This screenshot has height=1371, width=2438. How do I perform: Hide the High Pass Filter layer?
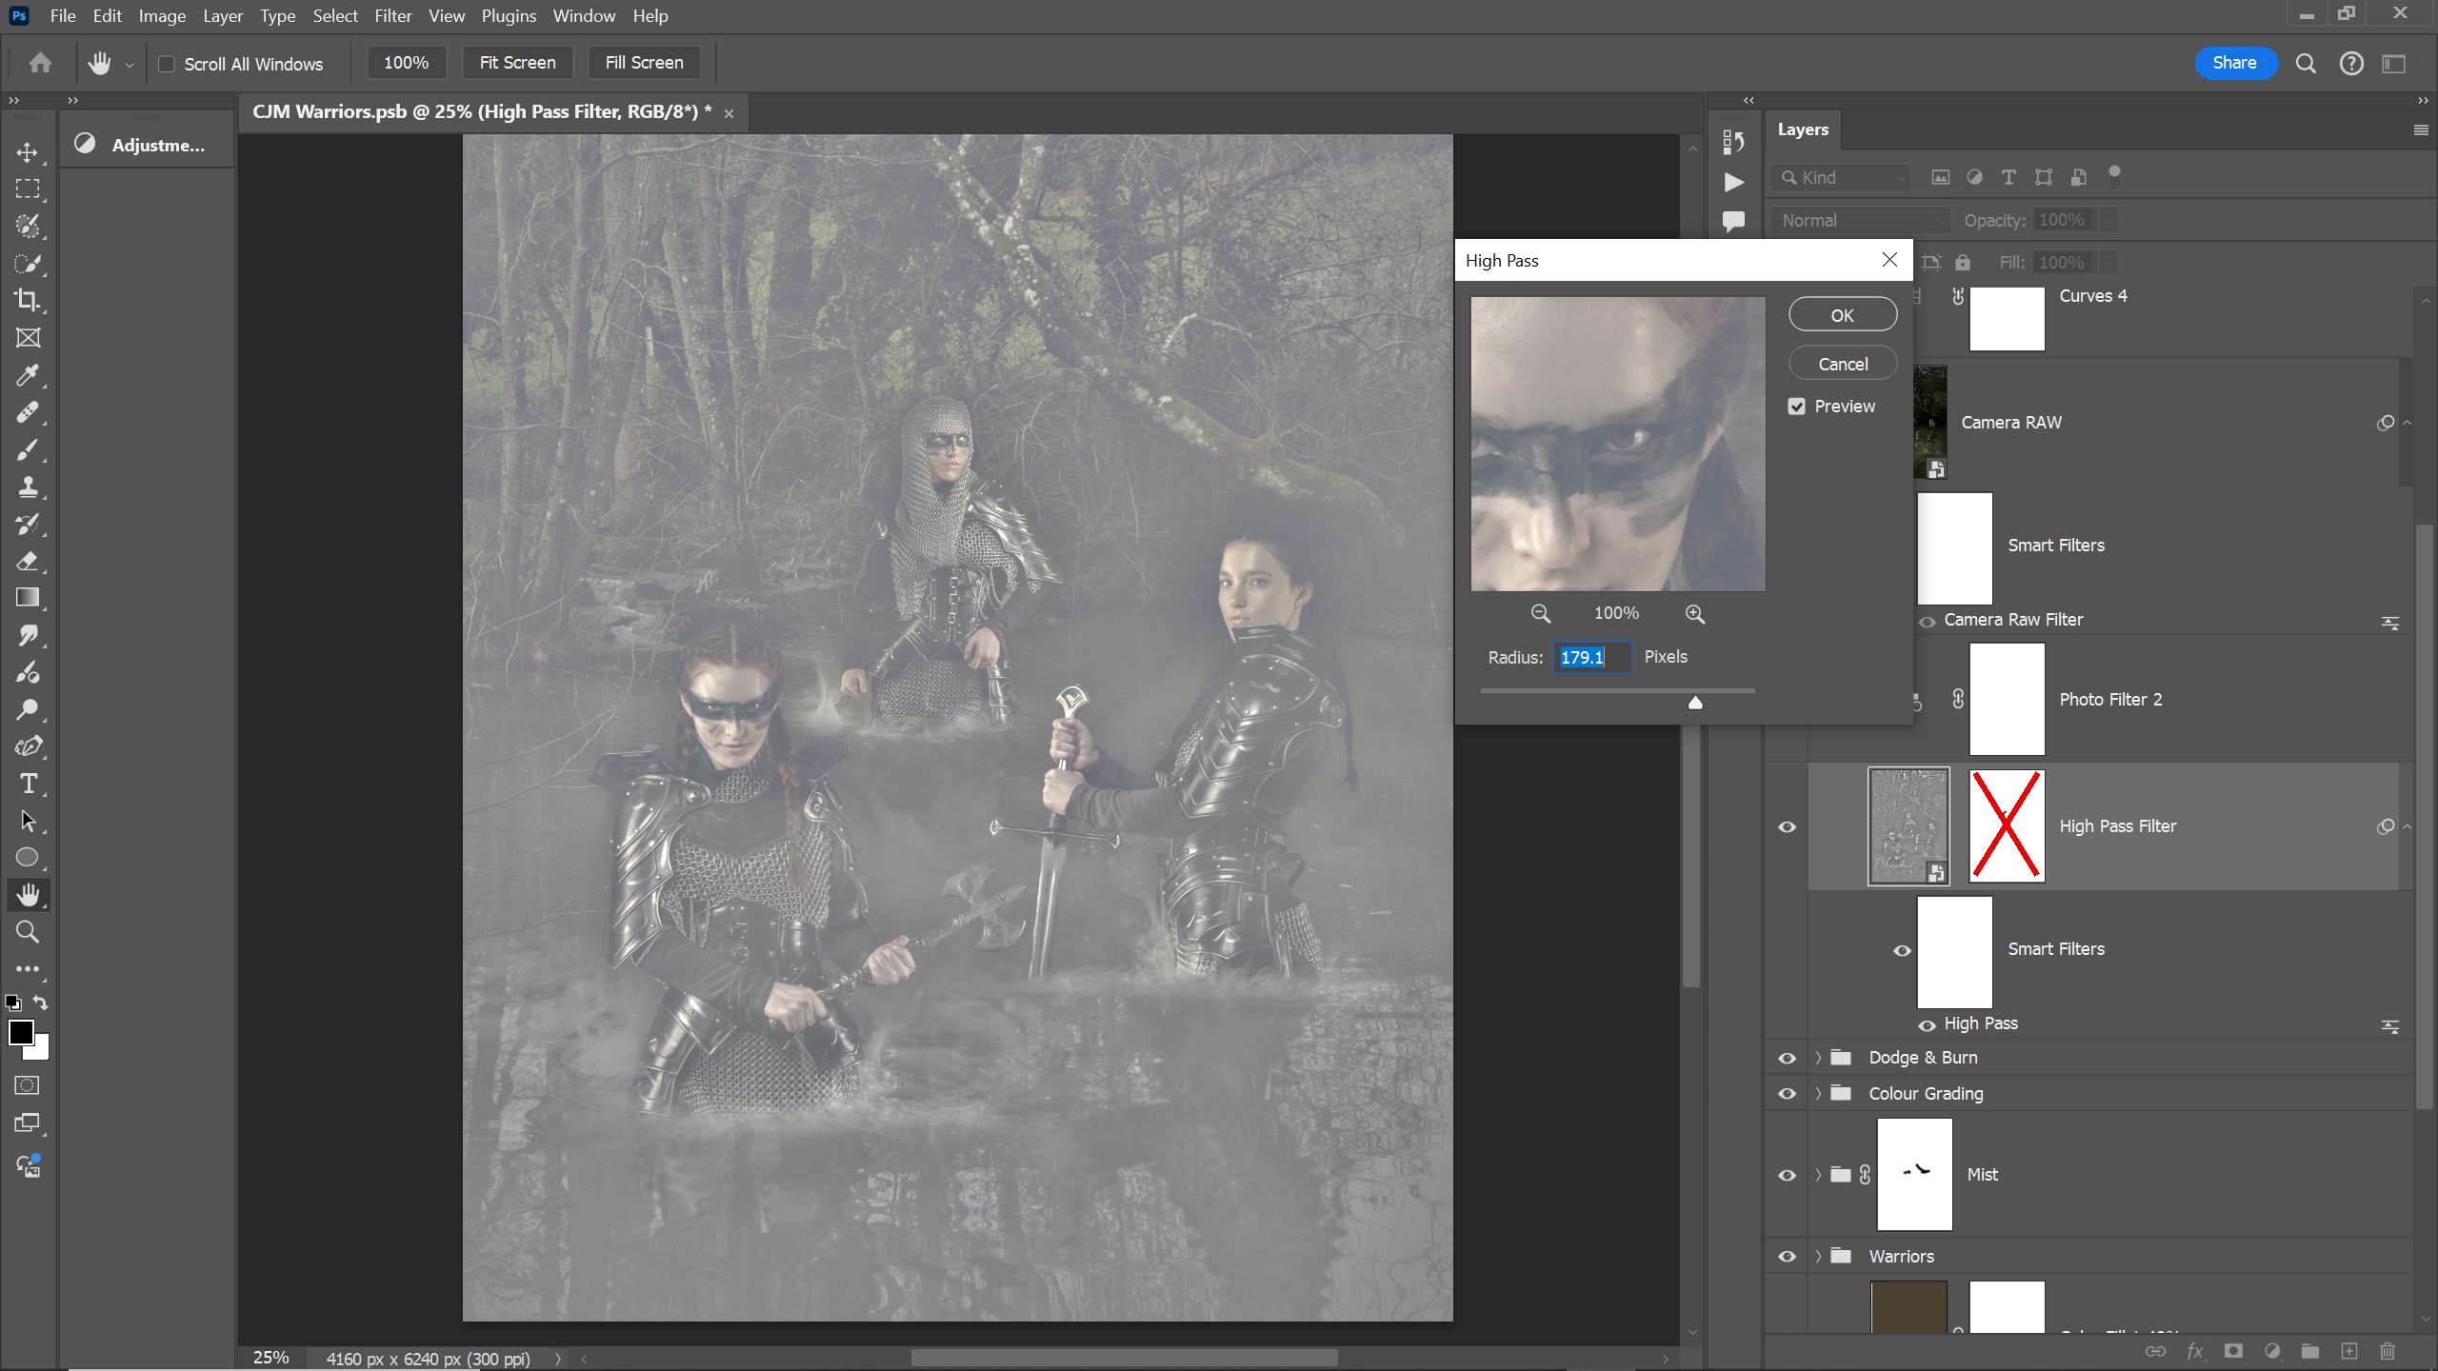point(1787,826)
